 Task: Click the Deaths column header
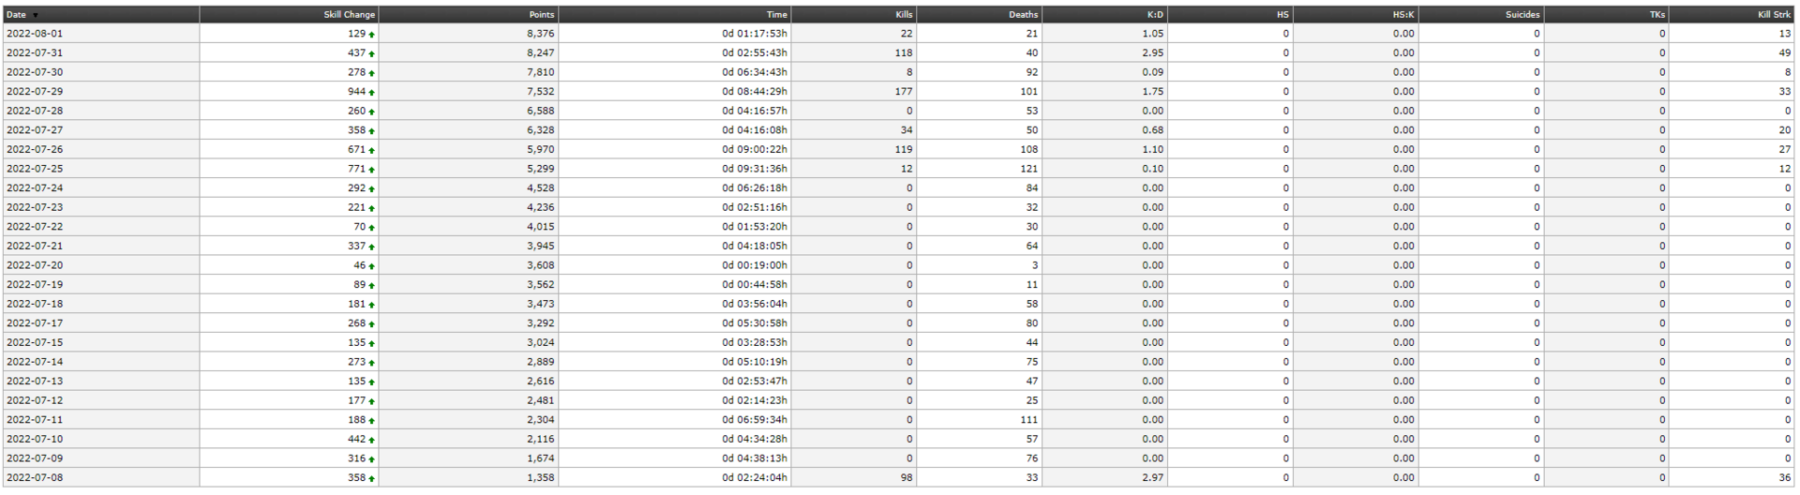[x=1023, y=15]
